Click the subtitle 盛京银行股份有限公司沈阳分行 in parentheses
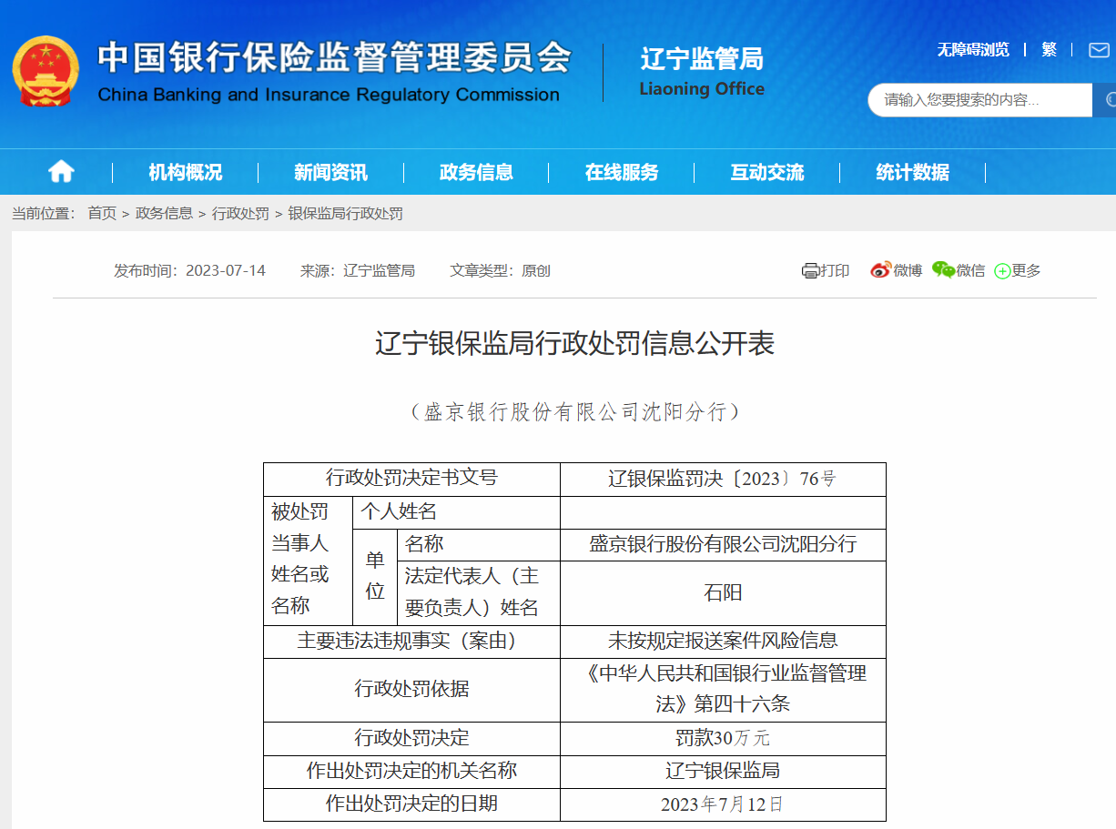The height and width of the screenshot is (829, 1116). click(x=575, y=412)
